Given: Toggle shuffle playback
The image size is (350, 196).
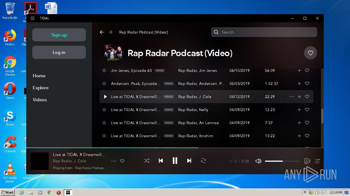Looking at the screenshot, I should pyautogui.click(x=147, y=161).
